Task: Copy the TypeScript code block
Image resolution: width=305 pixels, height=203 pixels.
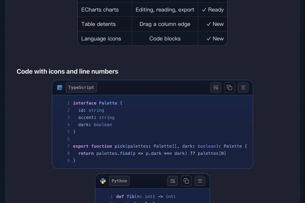Action: click(229, 88)
